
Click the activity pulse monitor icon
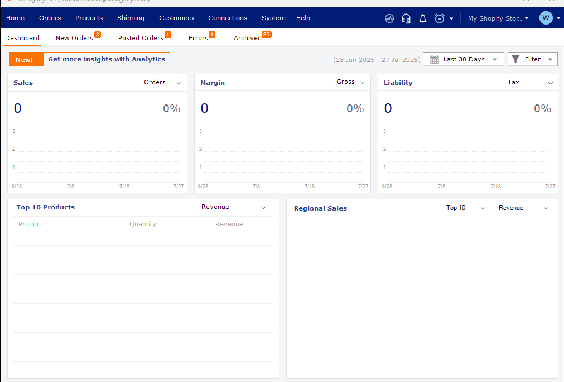(x=389, y=18)
